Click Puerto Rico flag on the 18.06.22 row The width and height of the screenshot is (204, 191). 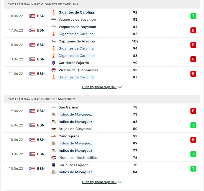[x=32, y=16]
